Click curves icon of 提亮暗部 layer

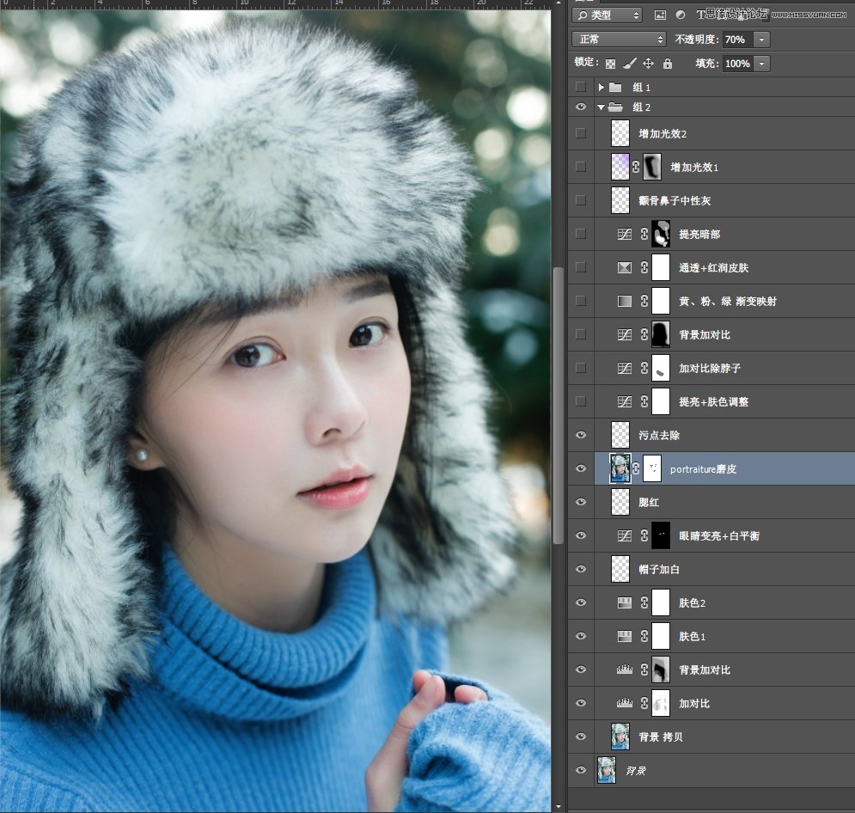point(625,234)
